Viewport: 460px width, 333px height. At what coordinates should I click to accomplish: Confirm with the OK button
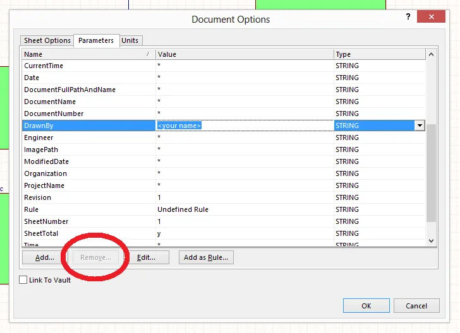click(366, 306)
